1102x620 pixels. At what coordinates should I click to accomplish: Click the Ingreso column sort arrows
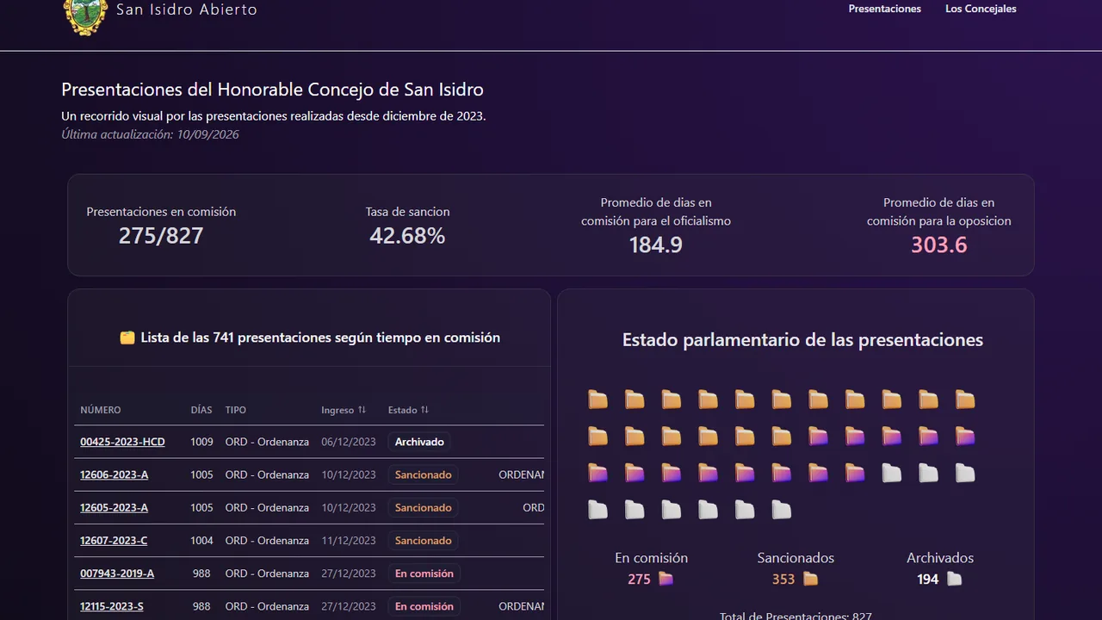[x=362, y=410]
